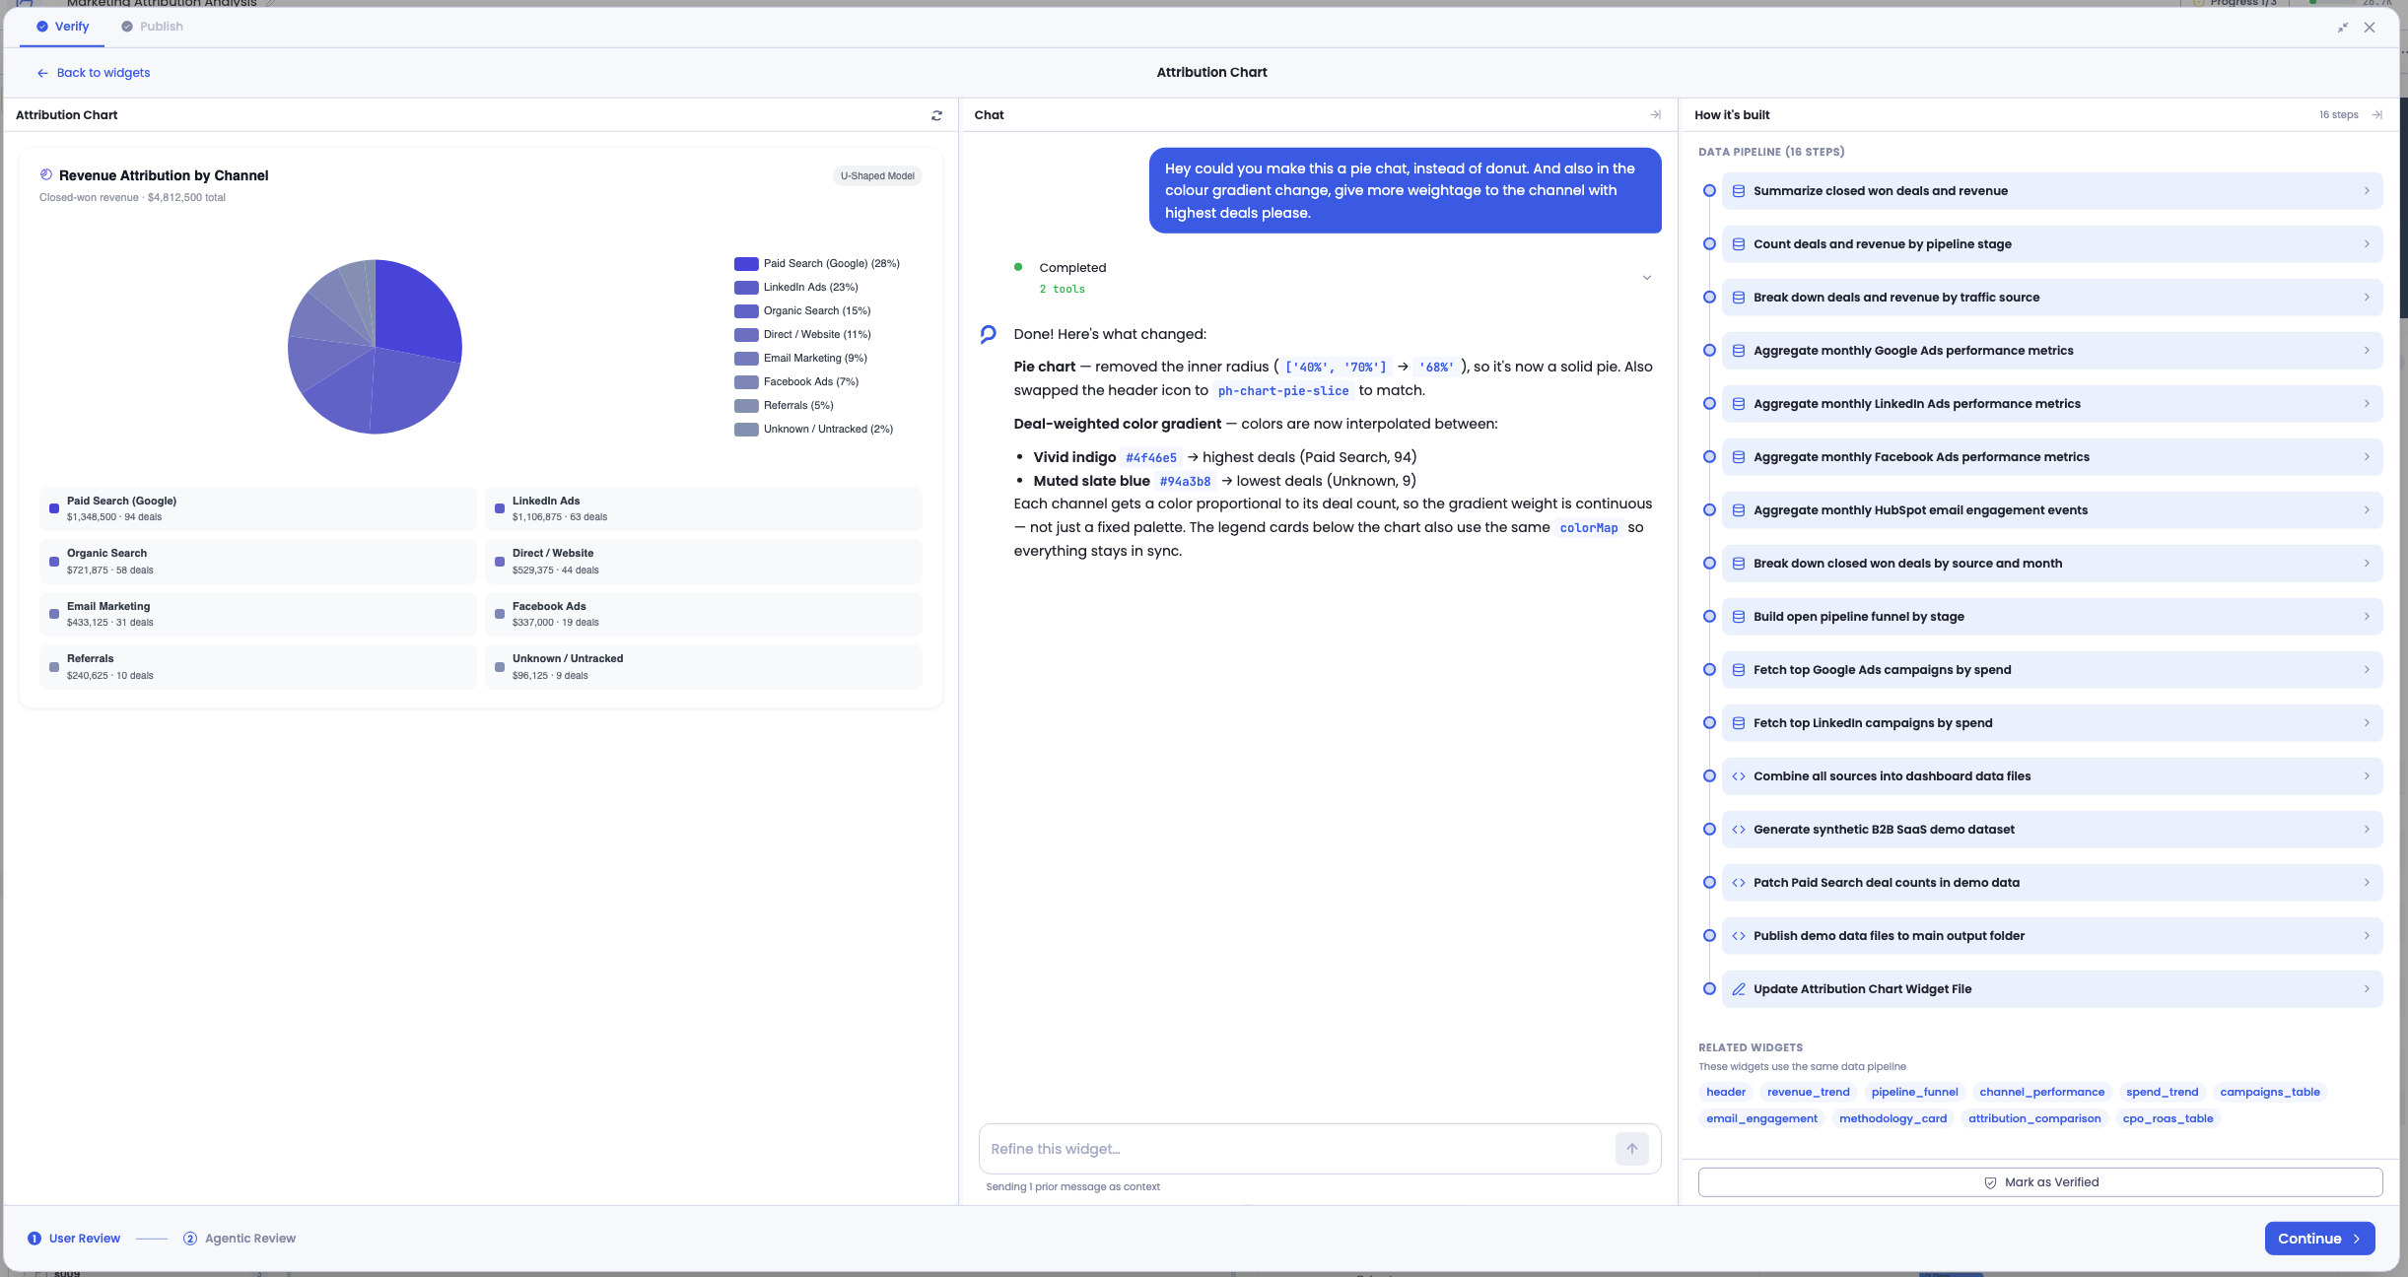Open the revenue_trend related widget
The width and height of the screenshot is (2408, 1277).
coord(1808,1092)
